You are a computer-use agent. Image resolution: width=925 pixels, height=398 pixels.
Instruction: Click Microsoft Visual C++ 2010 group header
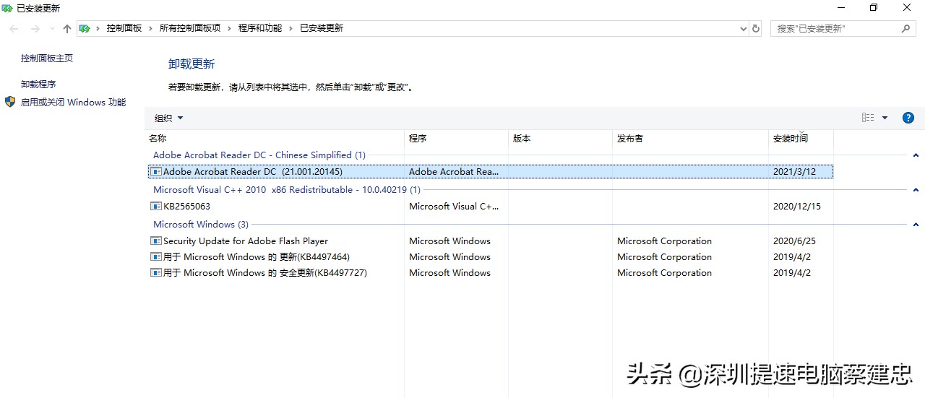pos(287,189)
